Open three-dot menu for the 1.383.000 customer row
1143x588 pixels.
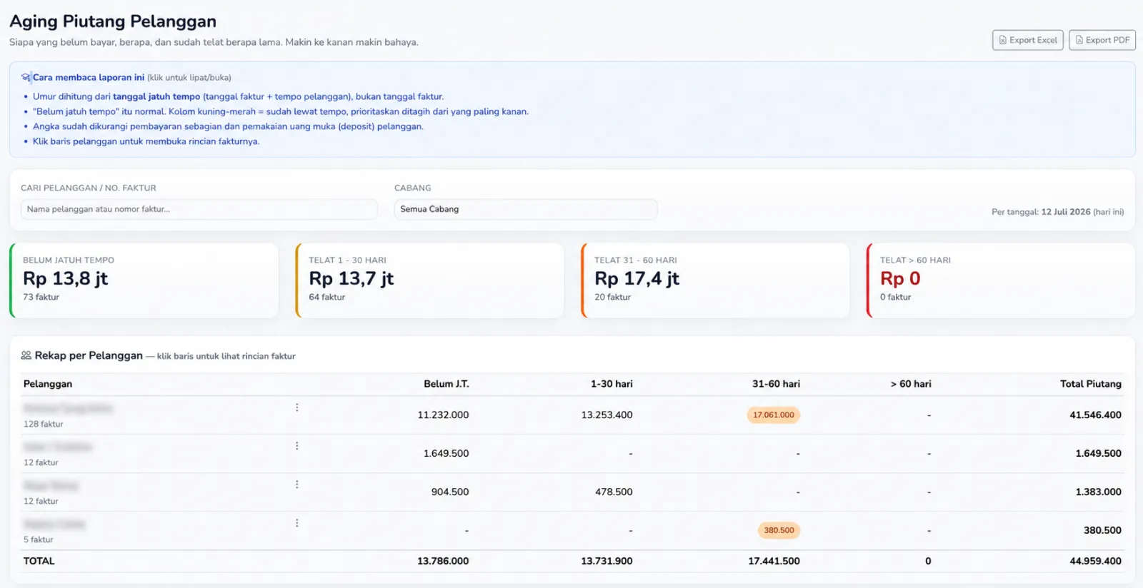296,485
